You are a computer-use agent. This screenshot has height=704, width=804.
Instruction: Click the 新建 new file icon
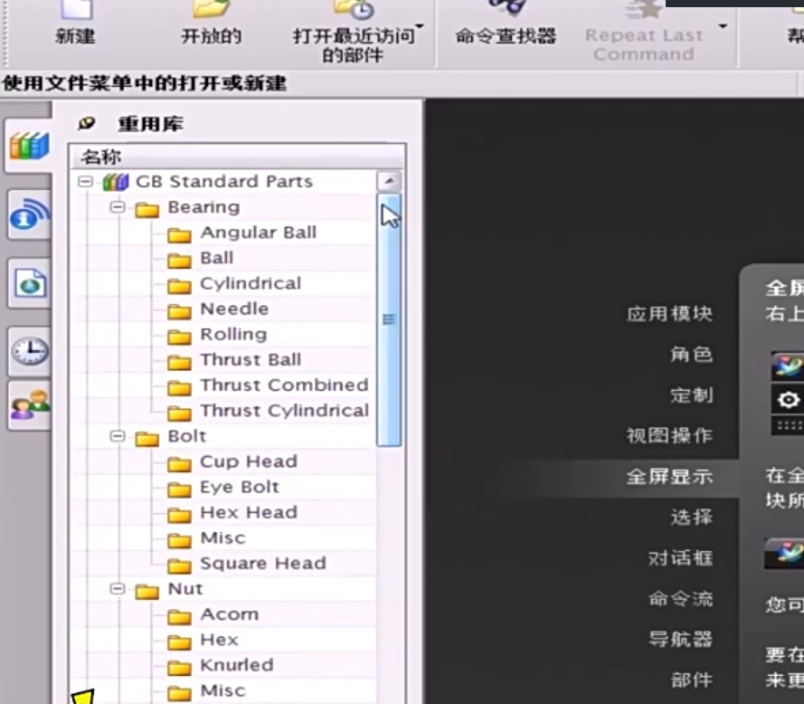click(75, 11)
